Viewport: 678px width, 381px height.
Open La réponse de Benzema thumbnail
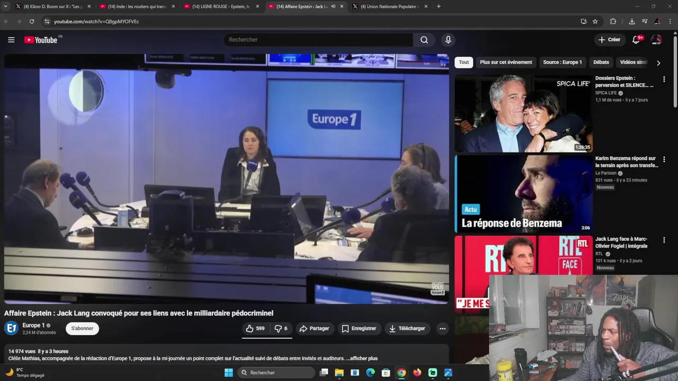(x=523, y=194)
